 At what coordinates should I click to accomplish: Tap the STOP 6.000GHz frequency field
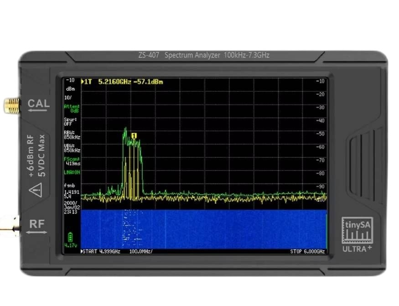[307, 252]
